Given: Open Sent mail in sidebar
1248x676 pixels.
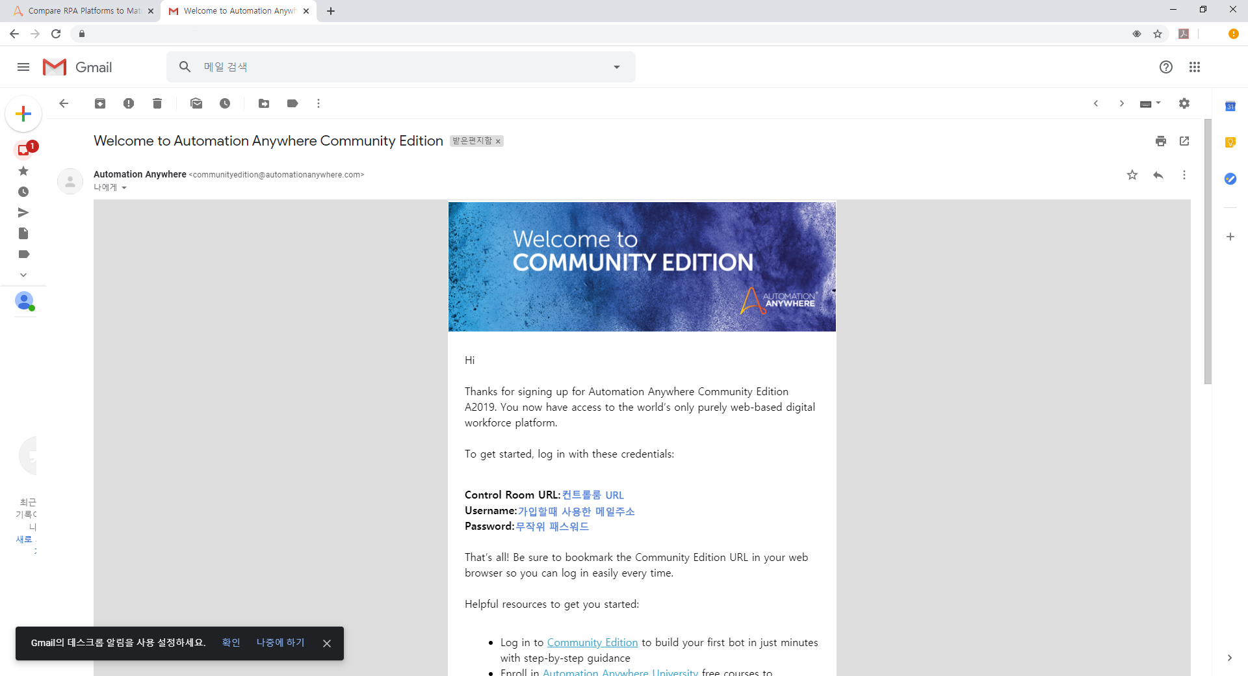Looking at the screenshot, I should (23, 213).
